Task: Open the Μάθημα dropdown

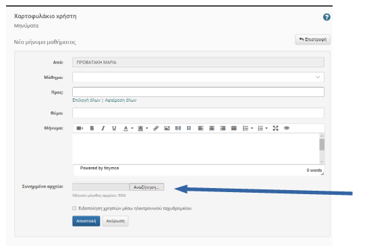Action: click(x=198, y=77)
